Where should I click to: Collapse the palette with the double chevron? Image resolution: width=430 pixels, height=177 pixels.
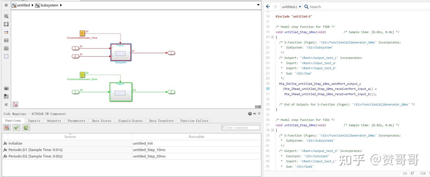click(6, 104)
